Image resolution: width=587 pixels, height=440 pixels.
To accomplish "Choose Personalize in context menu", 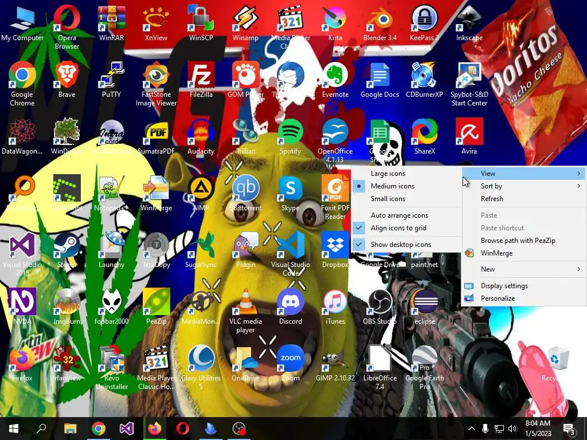I will pos(524,298).
